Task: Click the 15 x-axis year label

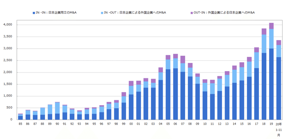Action: pos(242,124)
